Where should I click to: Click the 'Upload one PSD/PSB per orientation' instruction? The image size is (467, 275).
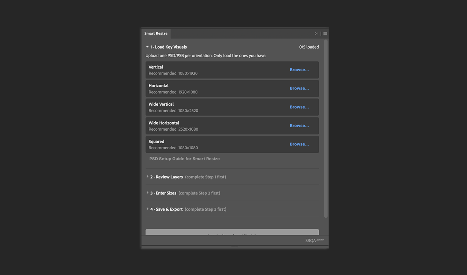pyautogui.click(x=206, y=56)
